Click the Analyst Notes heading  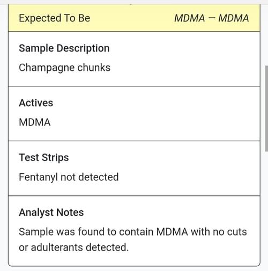(x=51, y=213)
